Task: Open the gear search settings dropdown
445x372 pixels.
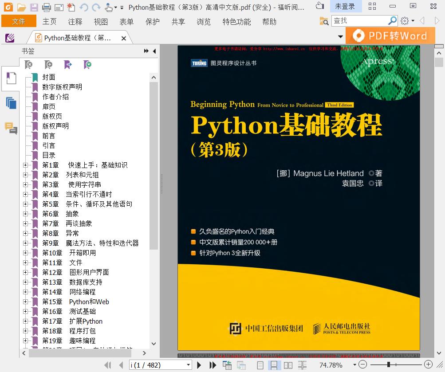Action: coord(408,21)
